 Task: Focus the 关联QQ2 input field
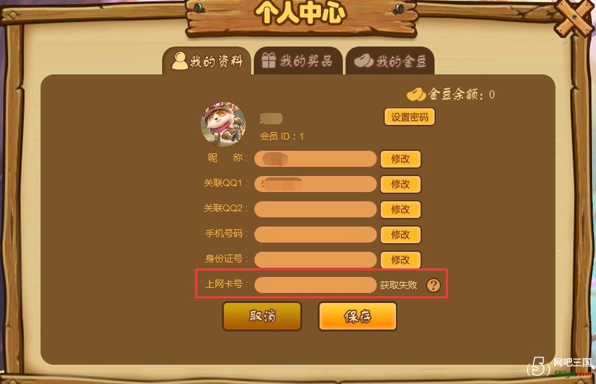point(315,209)
